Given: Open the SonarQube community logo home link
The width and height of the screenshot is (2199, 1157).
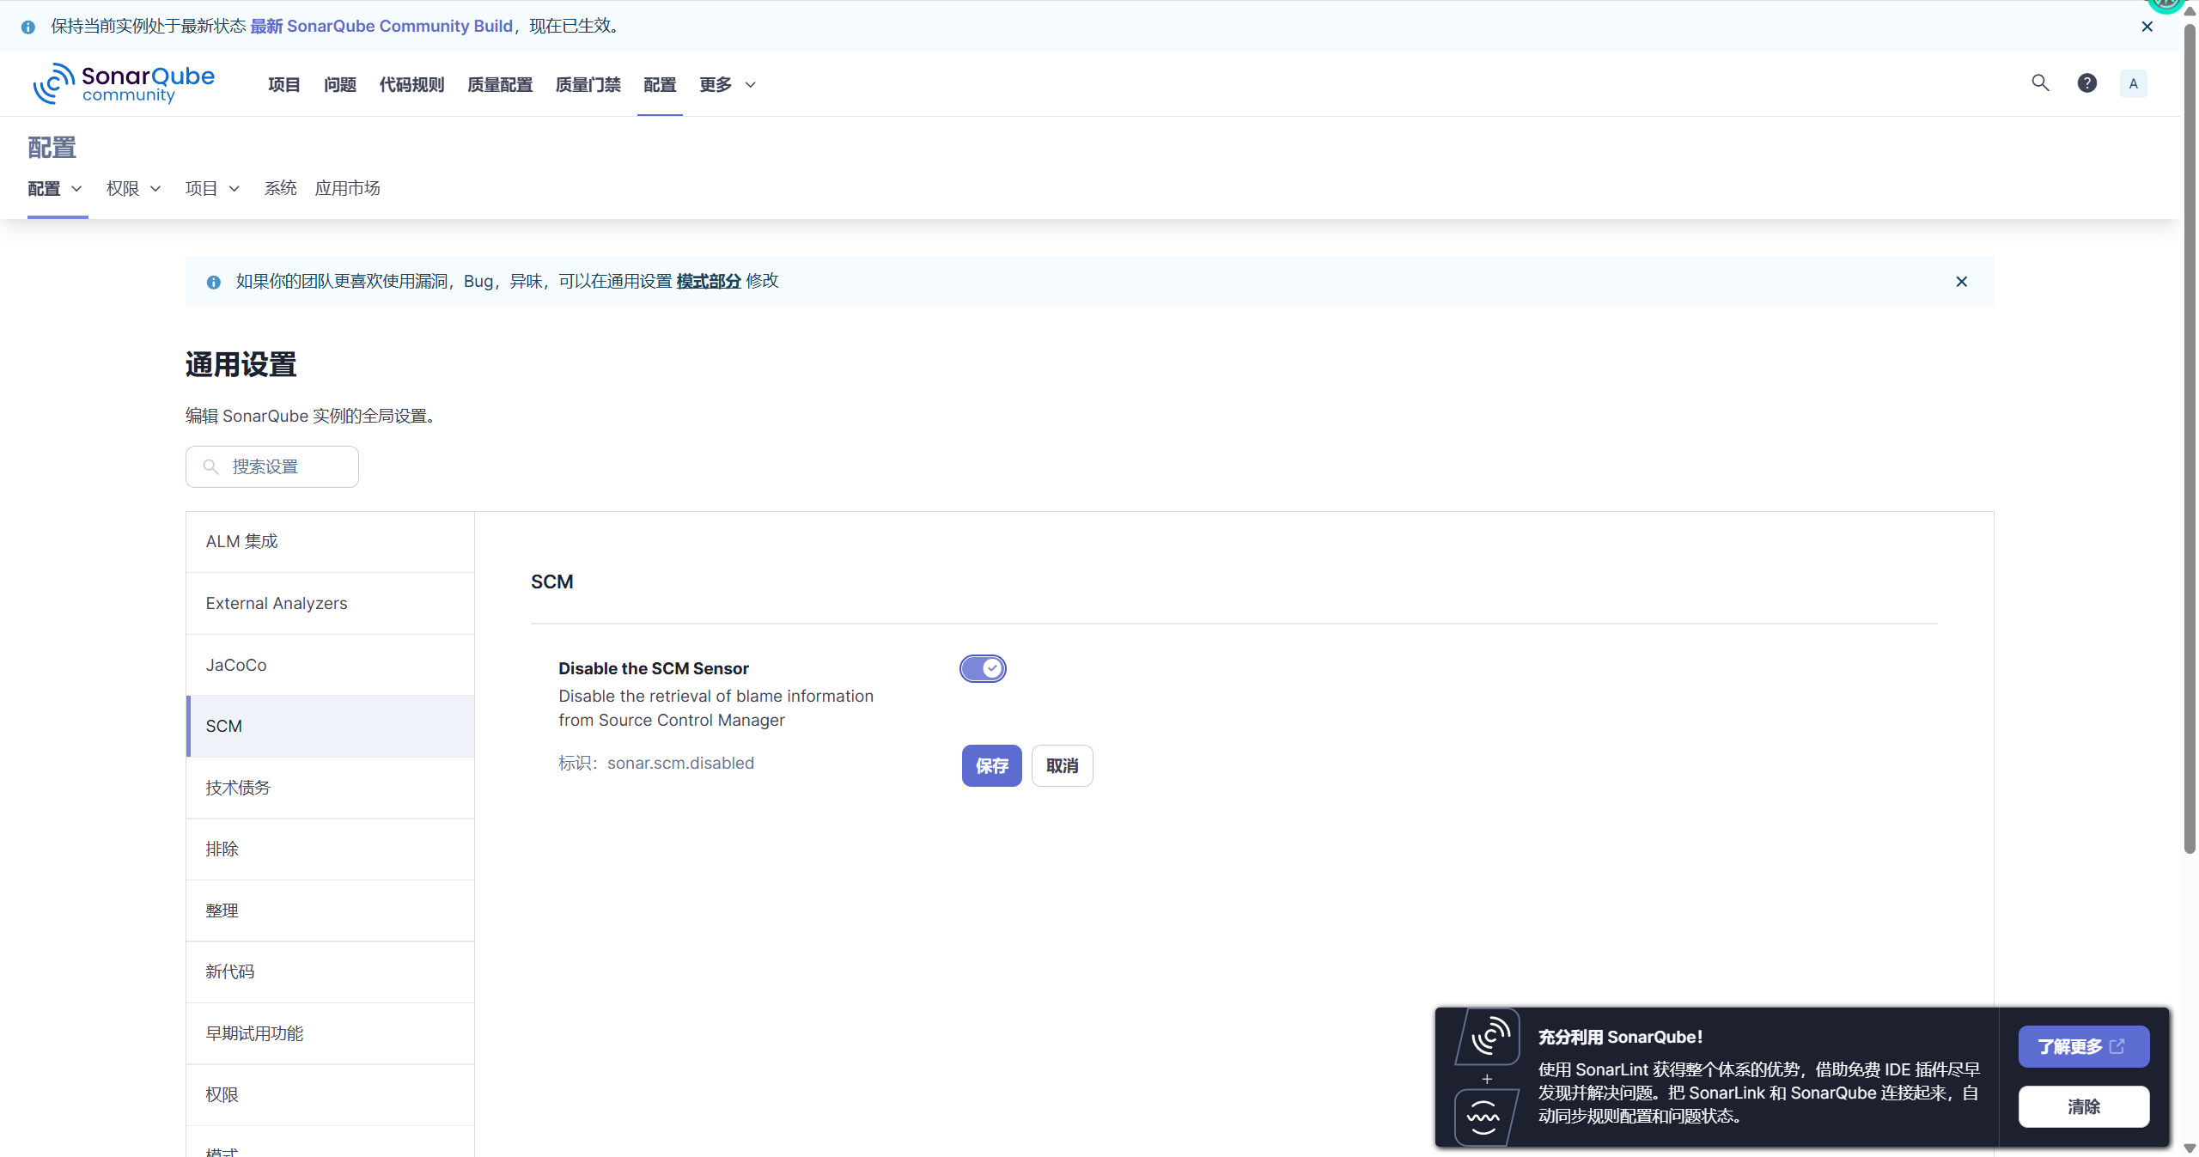Looking at the screenshot, I should point(124,83).
